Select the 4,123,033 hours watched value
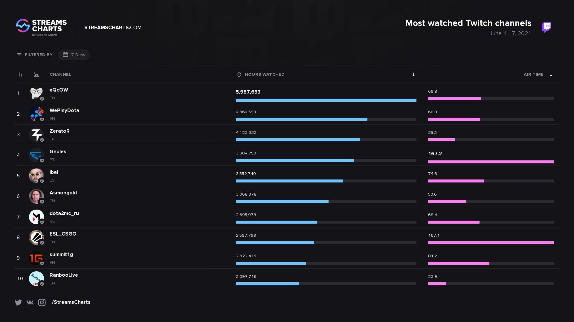The width and height of the screenshot is (574, 322). coord(246,132)
